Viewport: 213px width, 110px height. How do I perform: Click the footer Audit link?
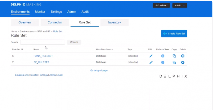pyautogui.click(x=60, y=75)
